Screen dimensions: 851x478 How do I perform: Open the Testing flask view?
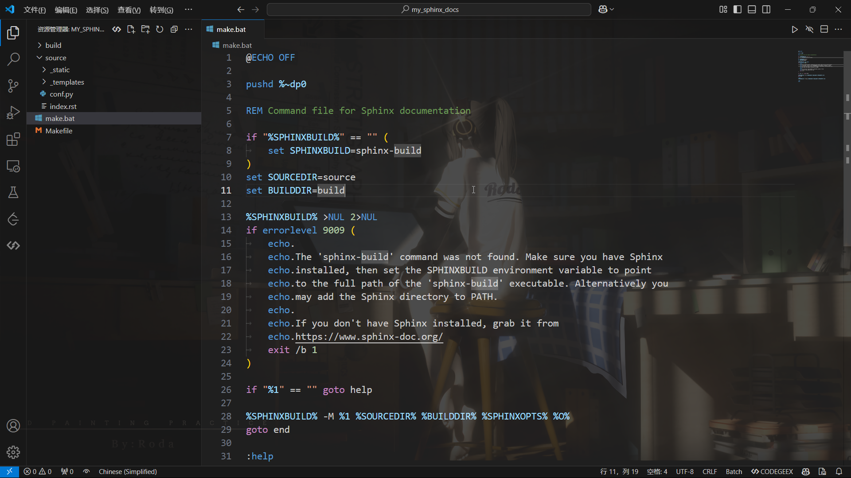13,192
